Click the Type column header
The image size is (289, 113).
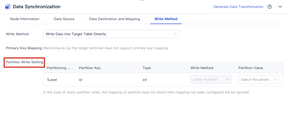pyautogui.click(x=147, y=68)
